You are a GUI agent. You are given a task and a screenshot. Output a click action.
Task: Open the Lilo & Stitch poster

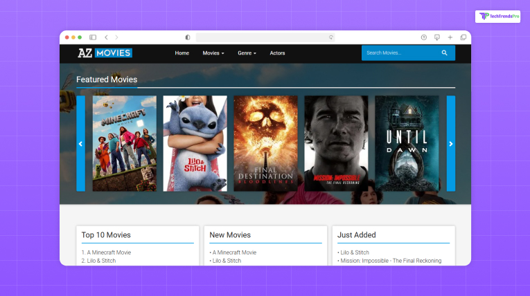195,143
